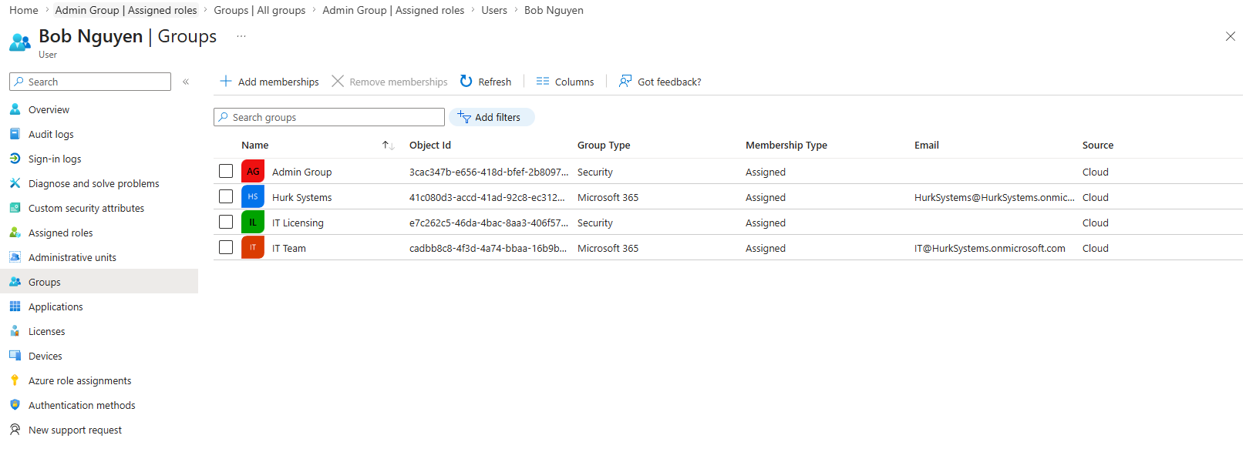1256x452 pixels.
Task: Click the Sign-in logs icon
Action: (x=15, y=159)
